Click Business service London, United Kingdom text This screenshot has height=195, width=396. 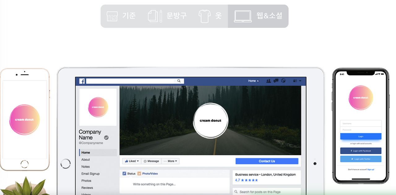265,175
